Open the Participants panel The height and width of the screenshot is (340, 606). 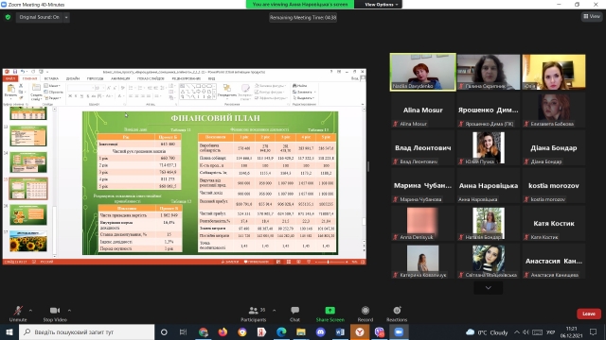pyautogui.click(x=254, y=314)
